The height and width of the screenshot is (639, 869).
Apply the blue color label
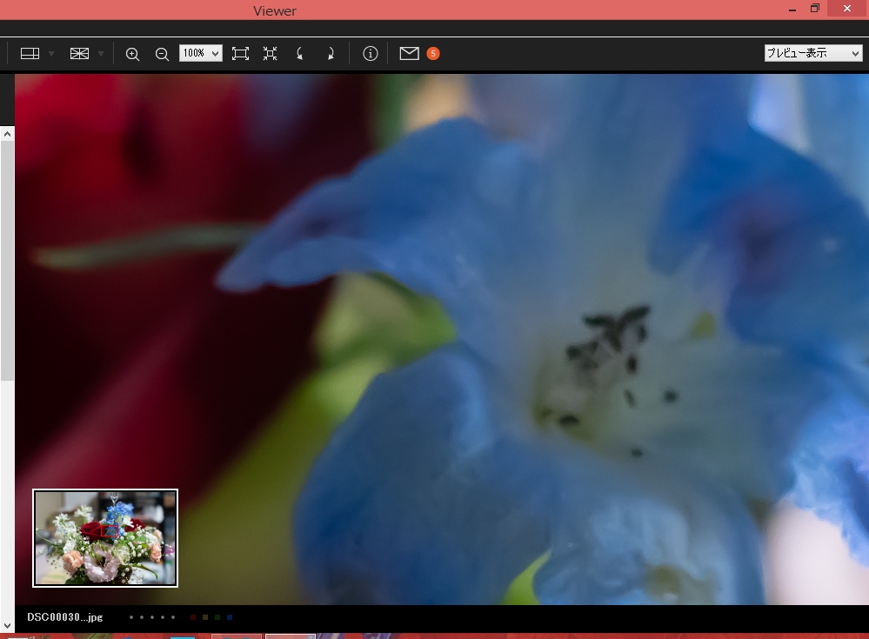click(230, 617)
